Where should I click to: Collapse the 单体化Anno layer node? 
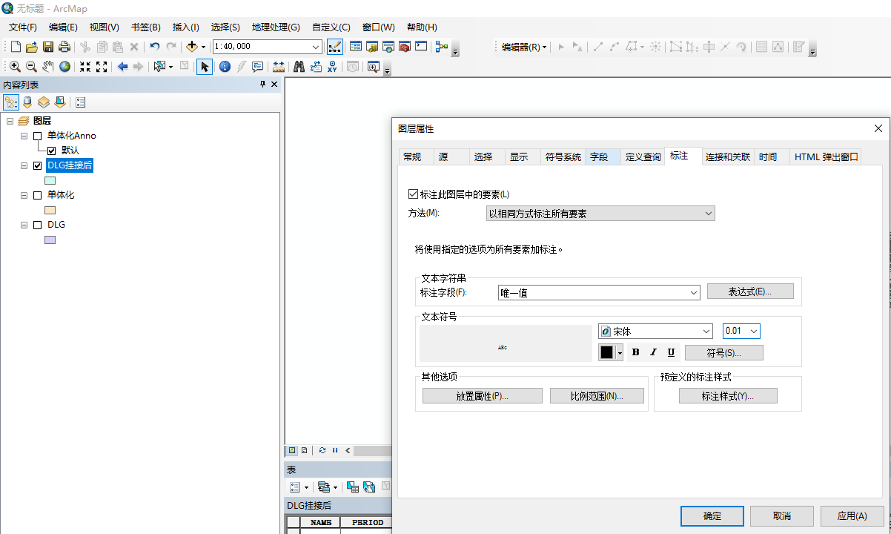coord(24,136)
